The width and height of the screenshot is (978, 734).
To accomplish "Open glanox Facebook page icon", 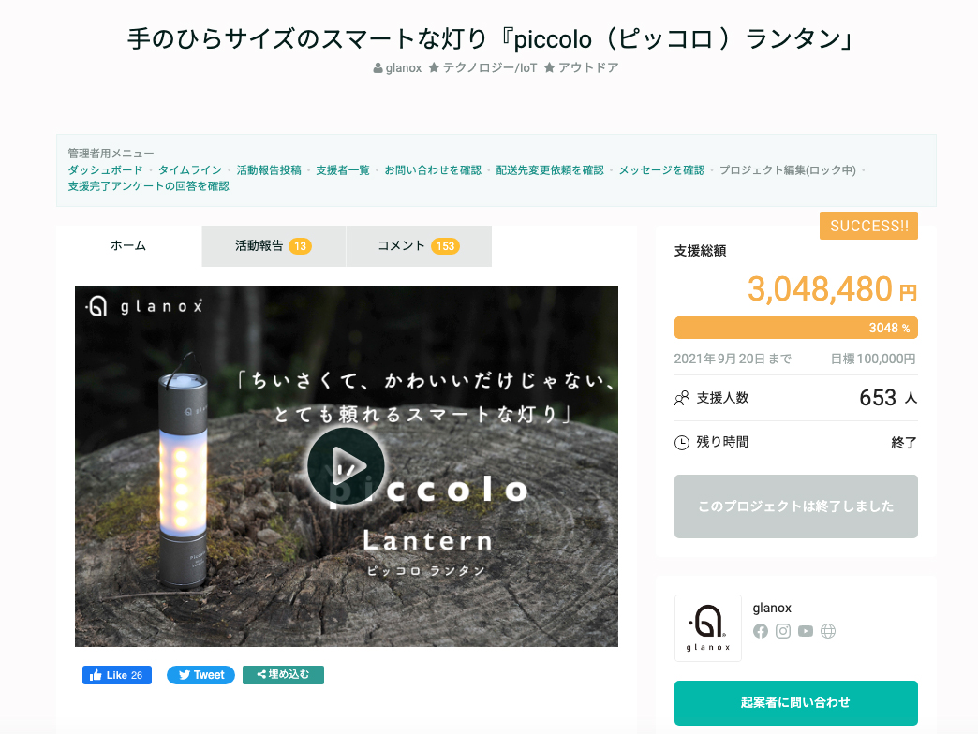I will [761, 631].
